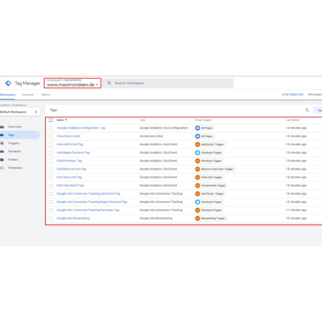Viewport: 322px width, 322px height.
Task: Open the Versions tab
Action: (28, 95)
